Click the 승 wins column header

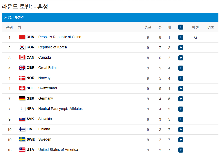tap(160, 27)
